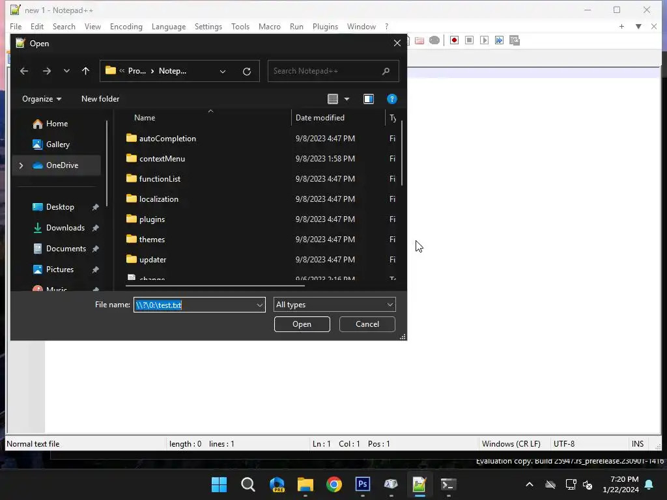This screenshot has height=500, width=667.
Task: Go up one folder level
Action: click(85, 71)
